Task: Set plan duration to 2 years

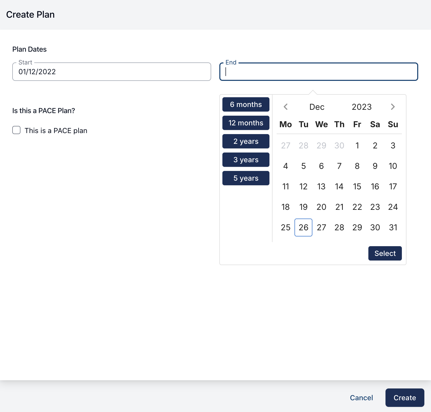Action: pyautogui.click(x=246, y=141)
